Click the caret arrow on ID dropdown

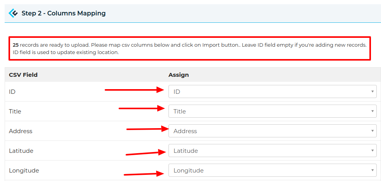(x=372, y=92)
